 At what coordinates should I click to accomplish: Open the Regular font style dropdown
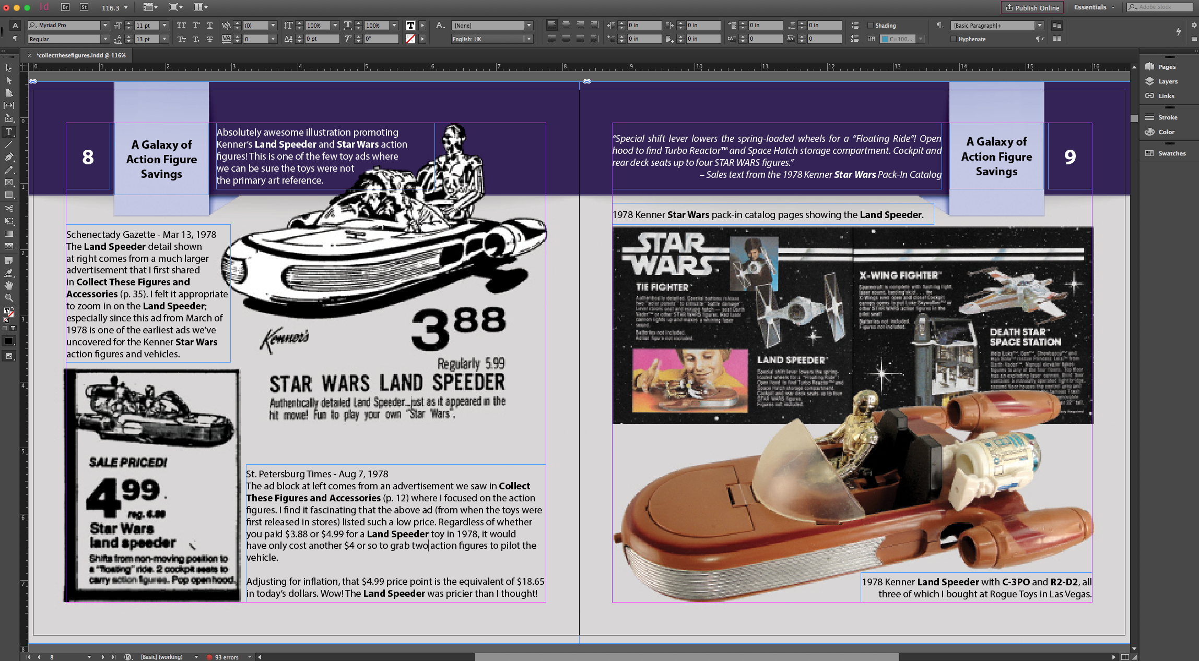[105, 39]
